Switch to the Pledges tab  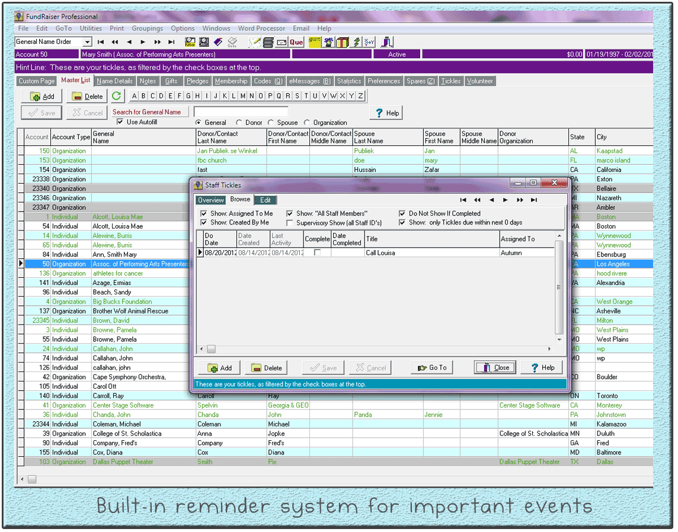pos(198,81)
